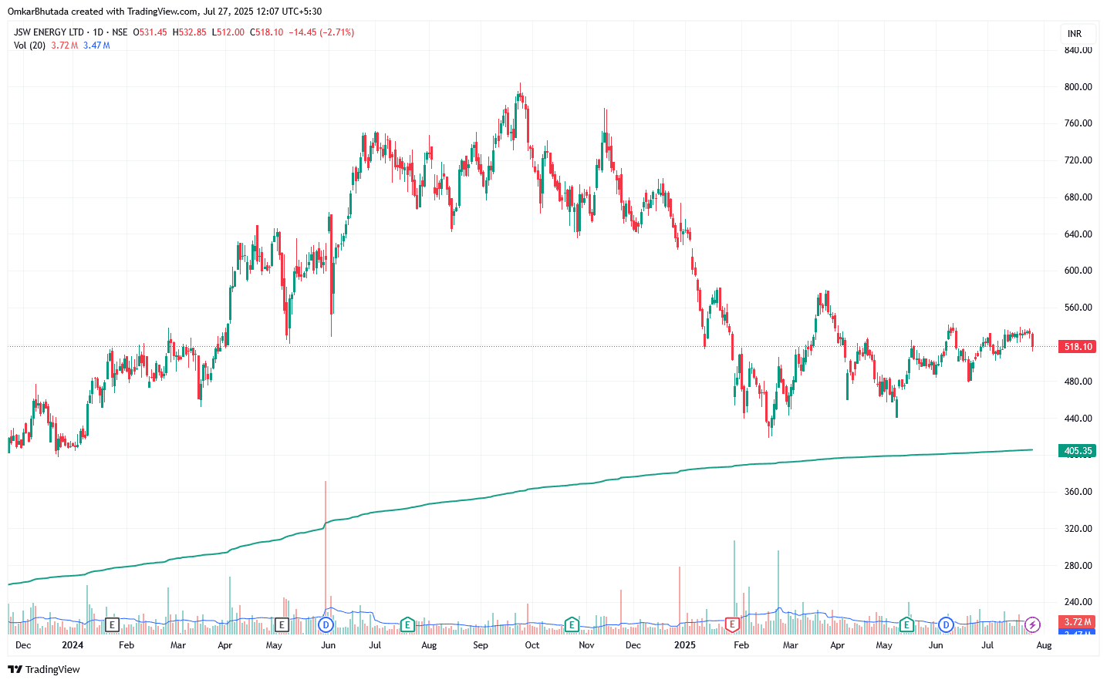Click the blue 3.47 M volume average value
The height and width of the screenshot is (683, 1107).
pyautogui.click(x=96, y=45)
